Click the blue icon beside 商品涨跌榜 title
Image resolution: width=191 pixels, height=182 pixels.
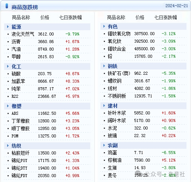(7, 6)
